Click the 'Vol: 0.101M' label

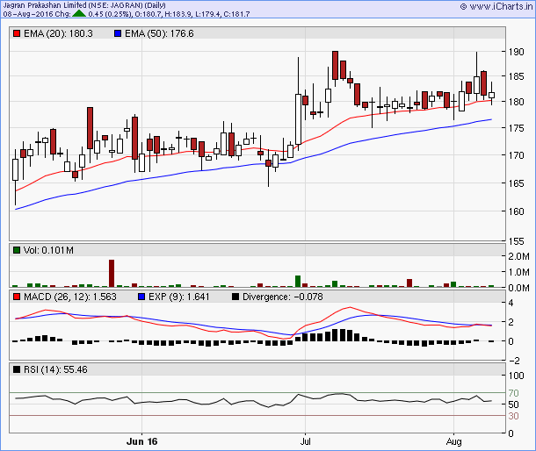(48, 250)
